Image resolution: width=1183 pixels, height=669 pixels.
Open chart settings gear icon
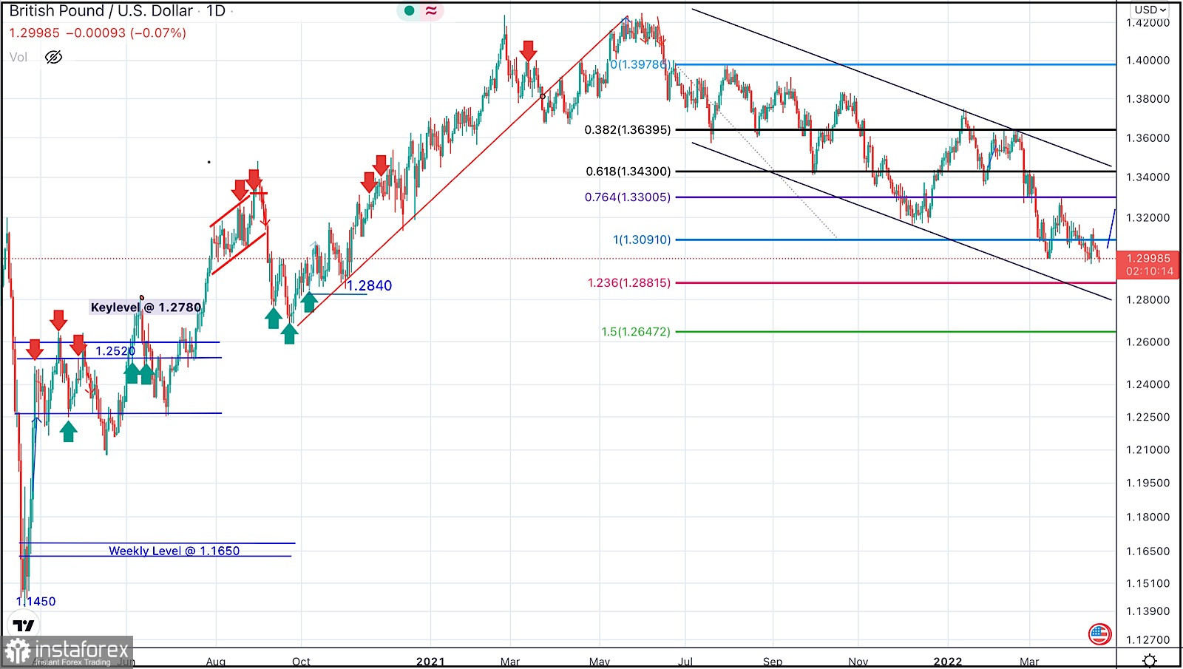tap(1150, 661)
